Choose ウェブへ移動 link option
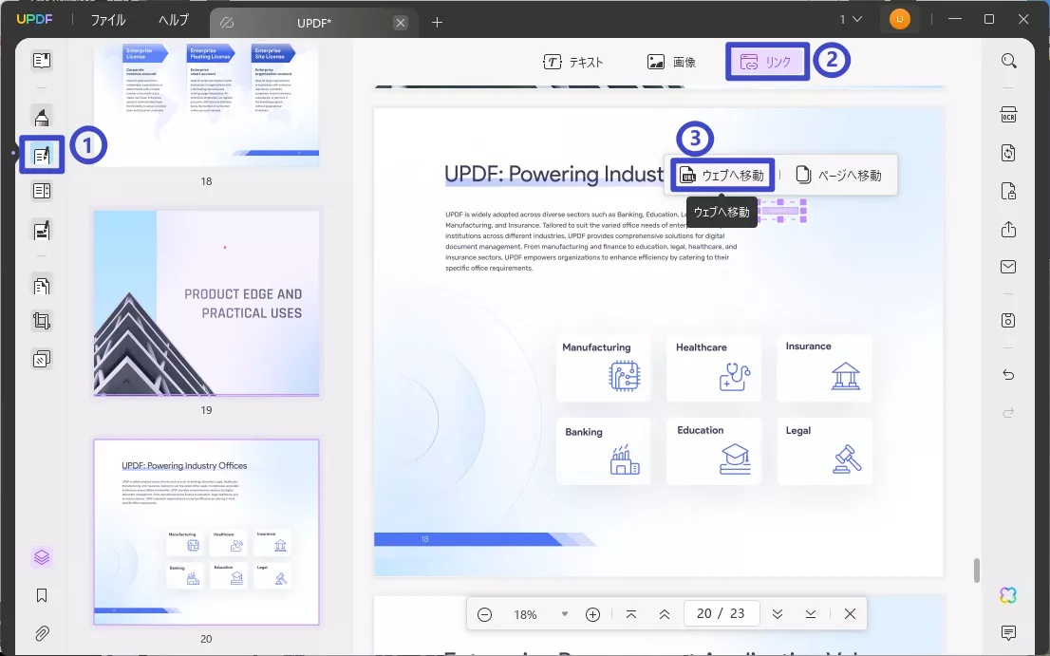The height and width of the screenshot is (656, 1050). [722, 176]
